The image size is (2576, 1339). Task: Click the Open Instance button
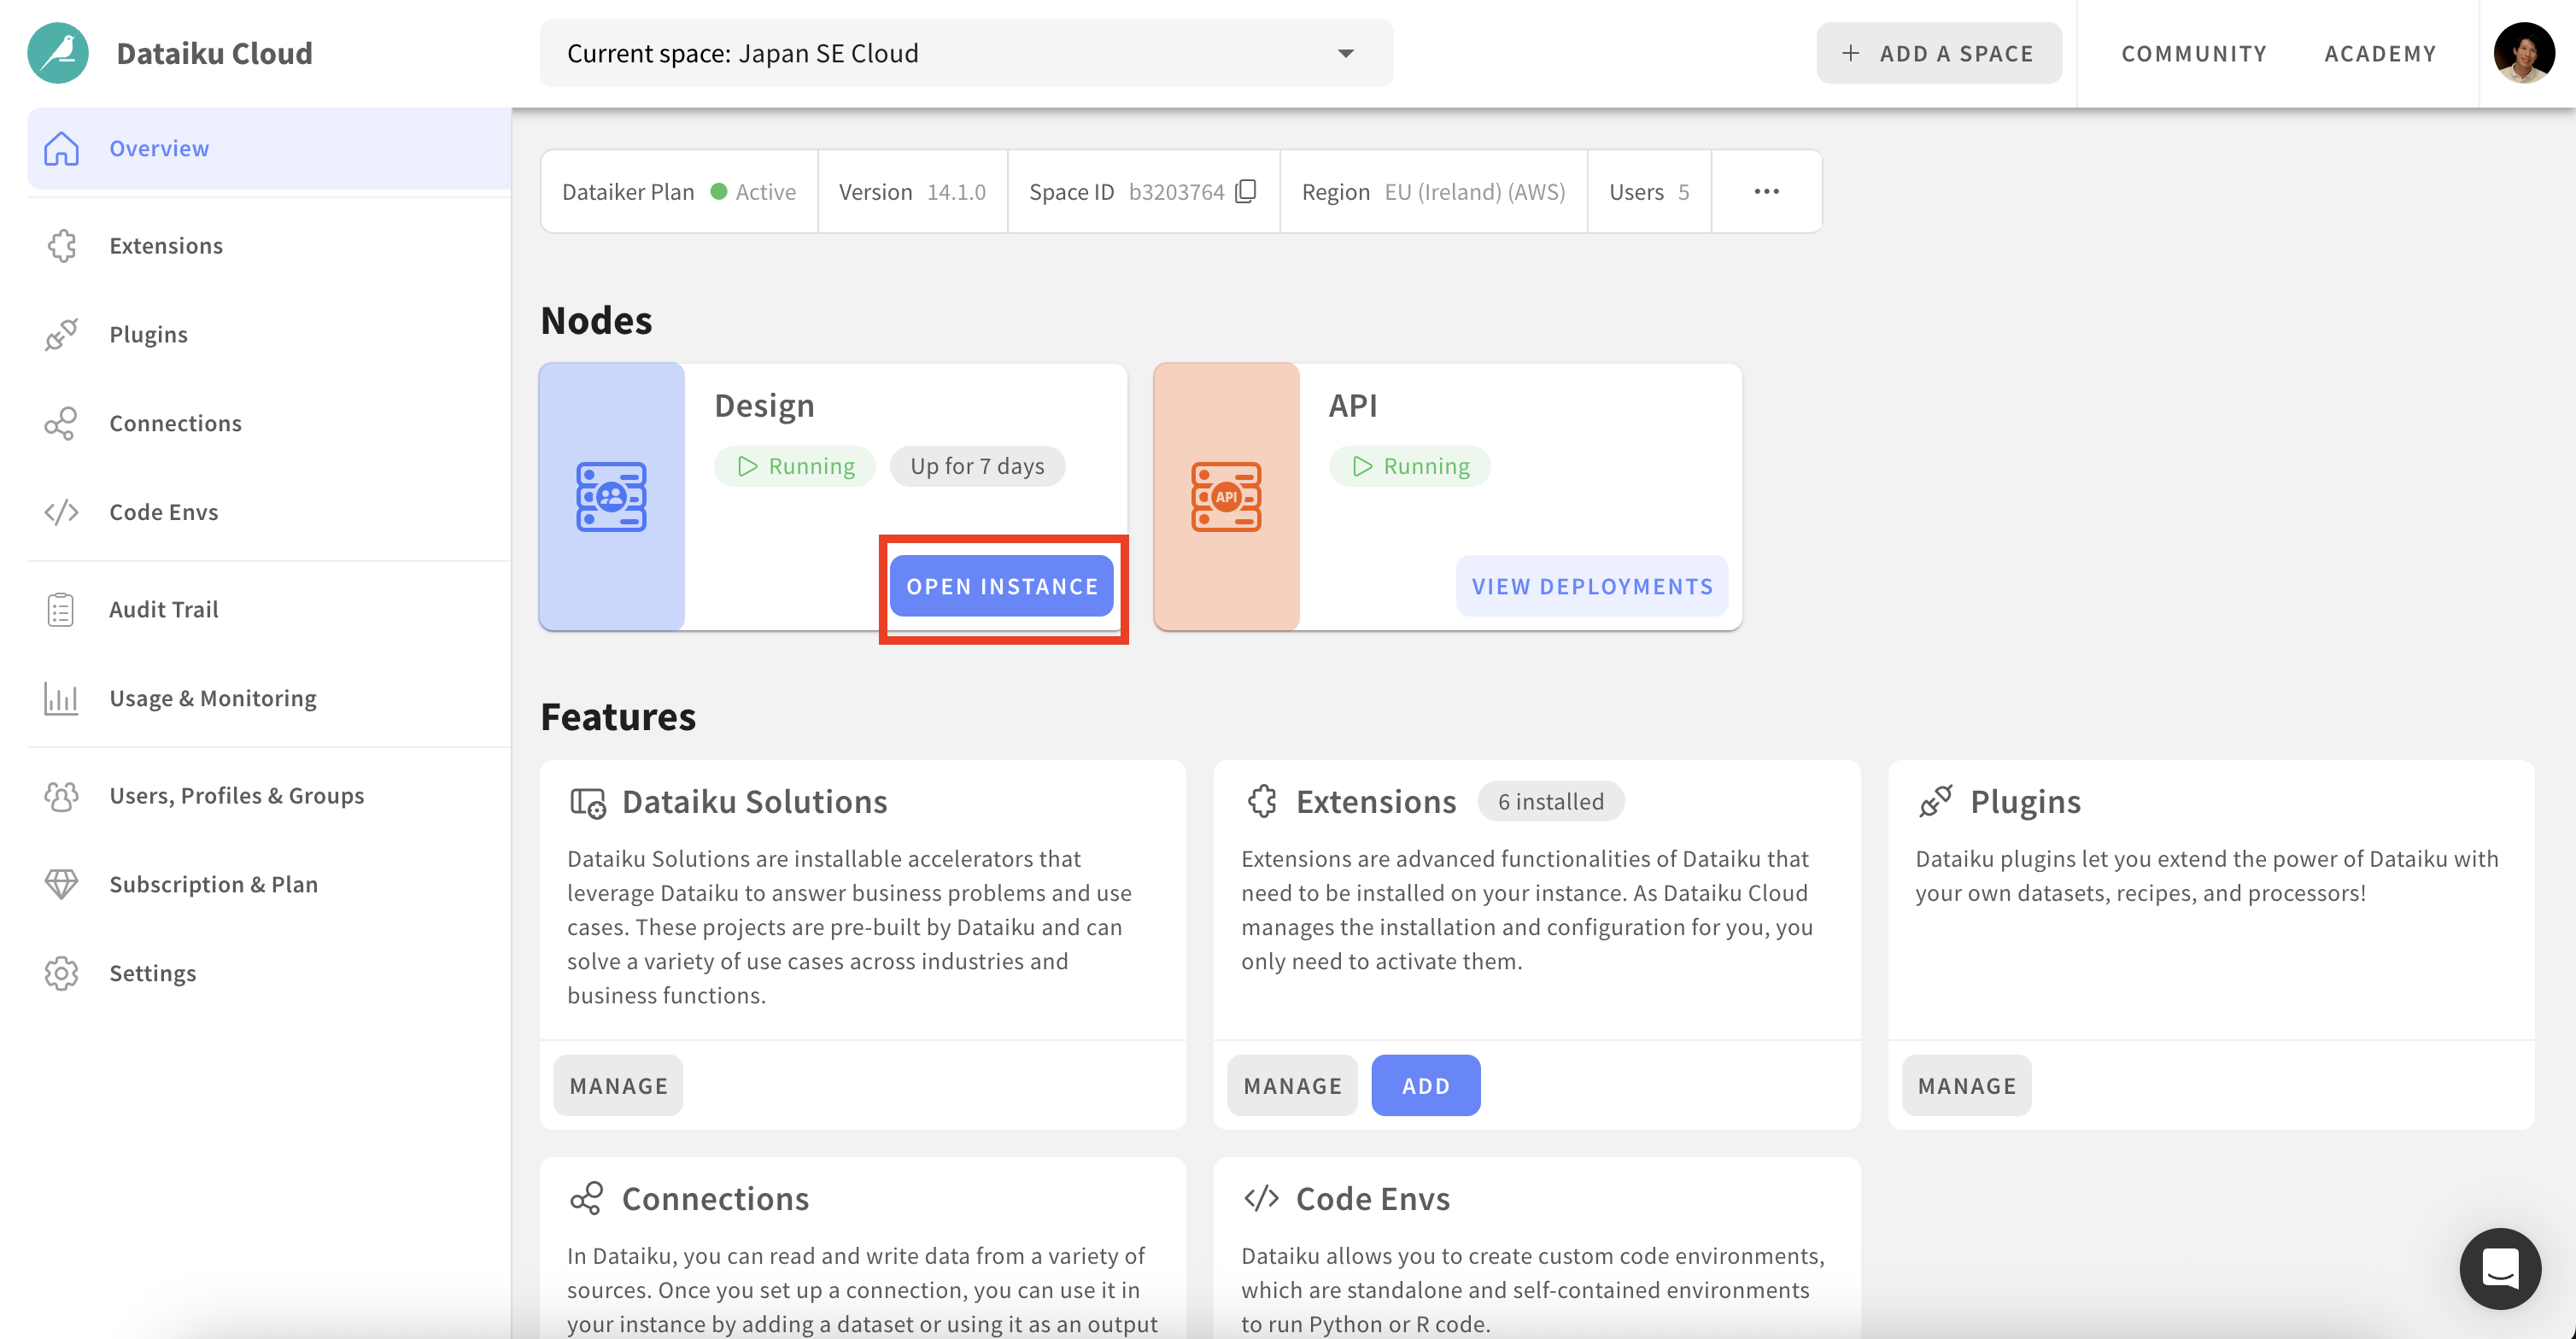pos(1002,586)
